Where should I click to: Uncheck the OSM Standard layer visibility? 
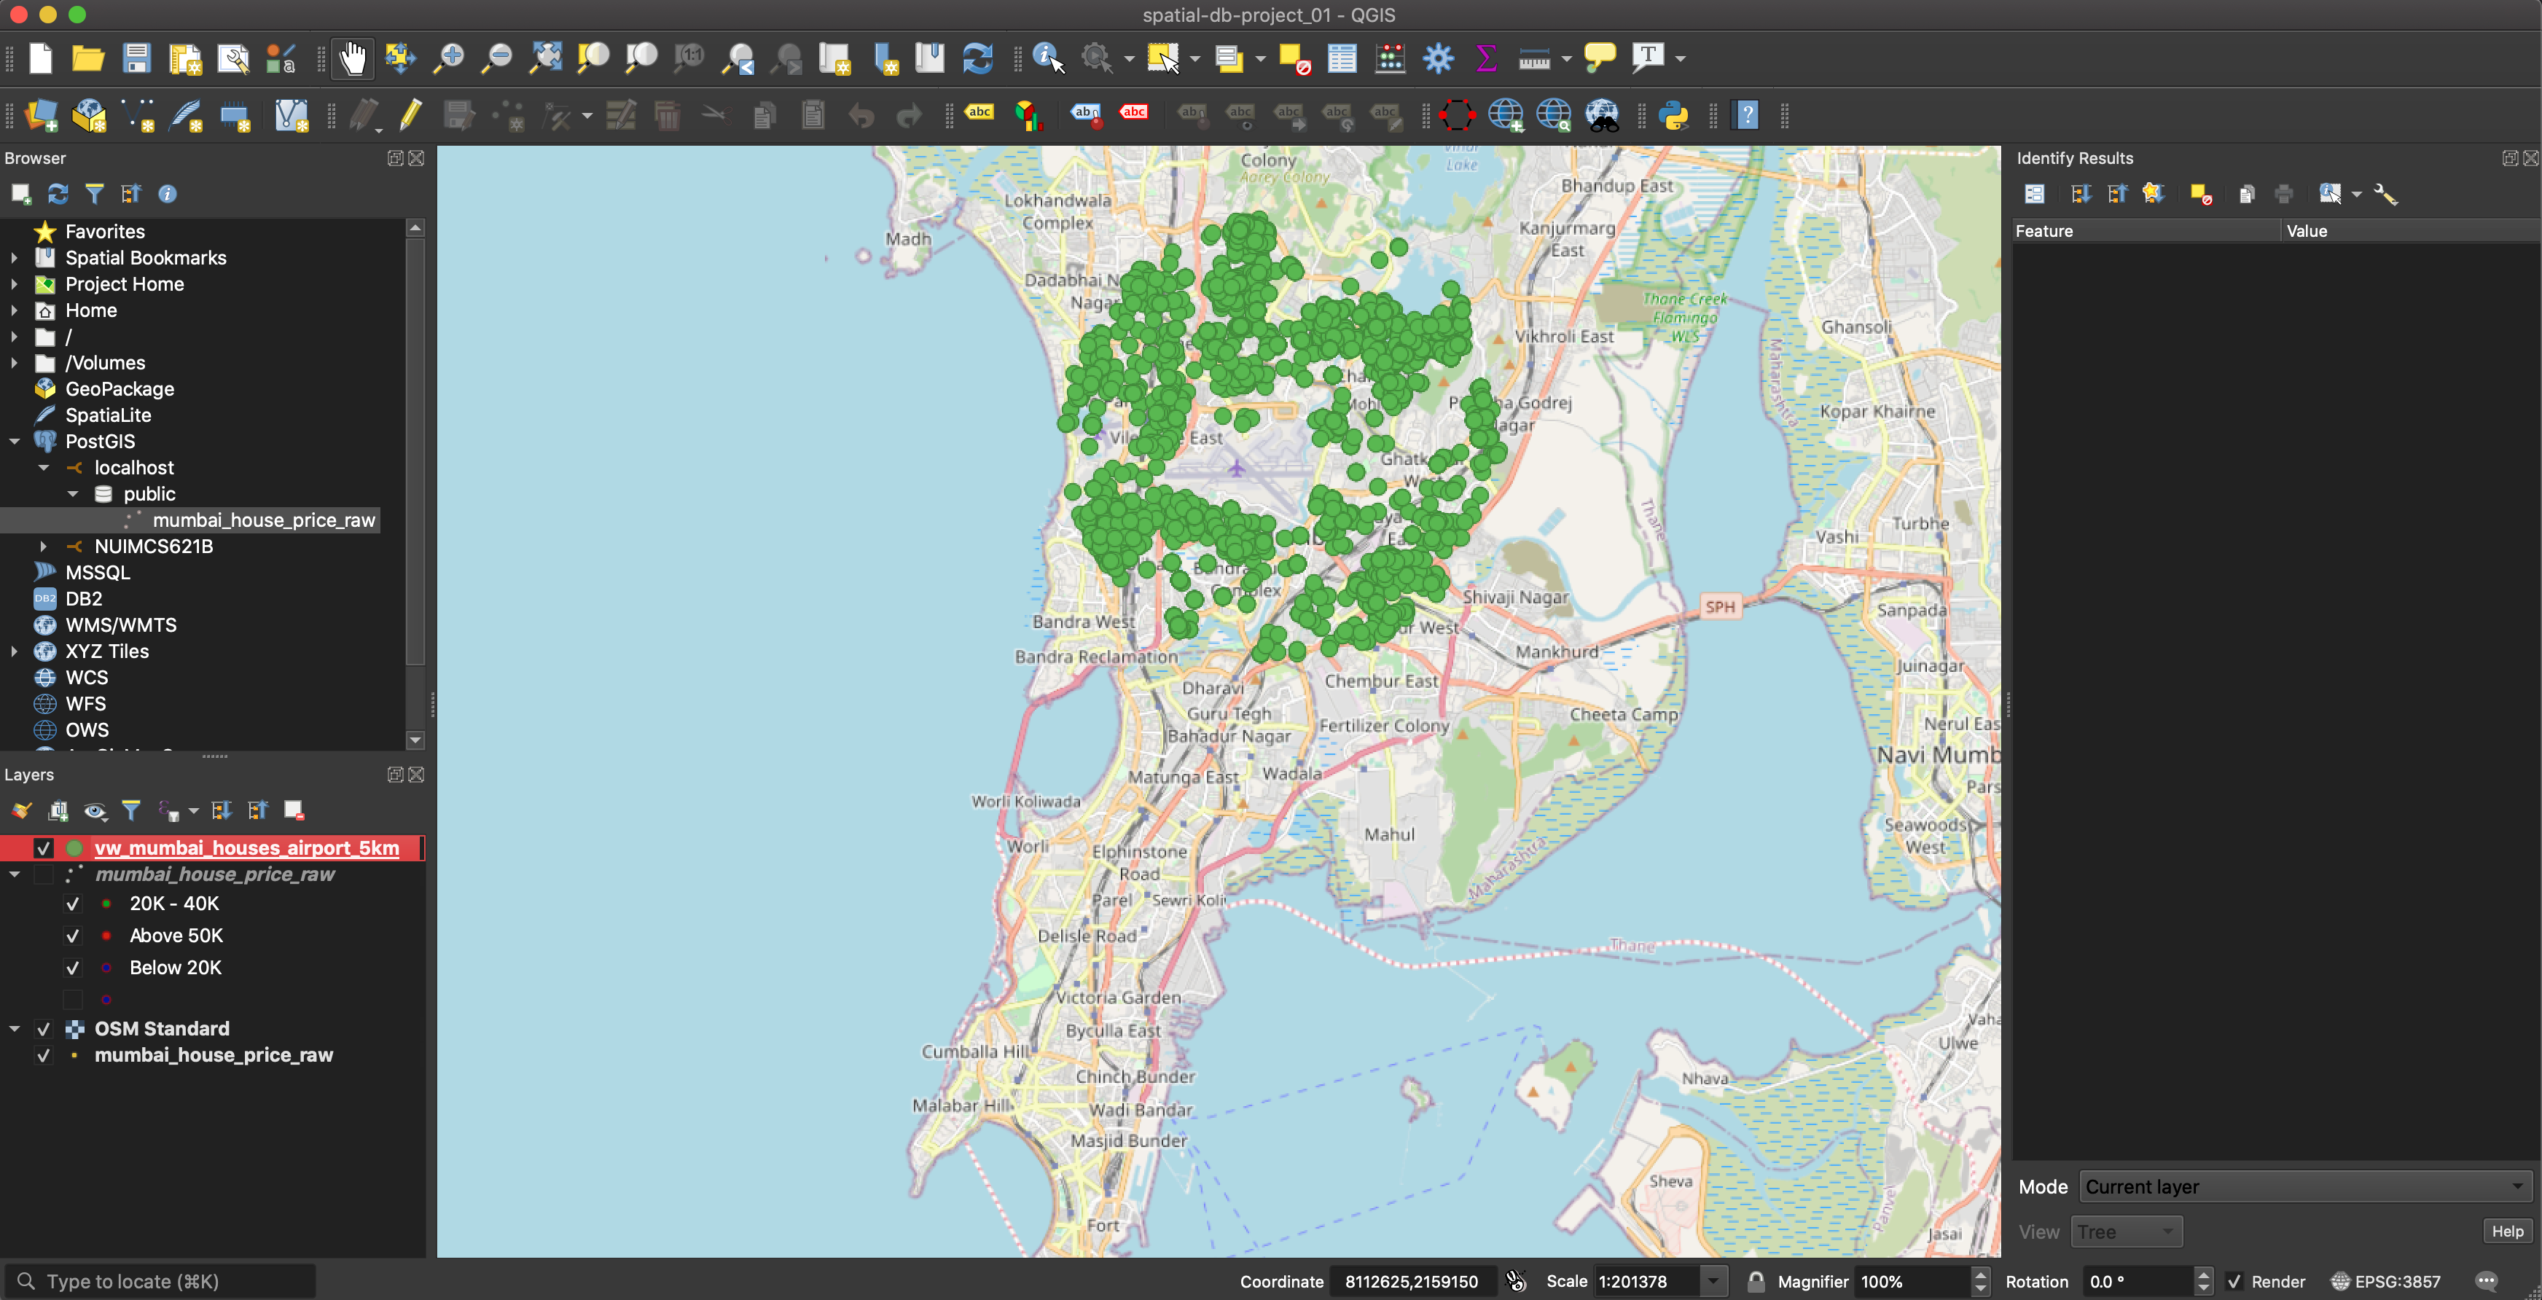[44, 1029]
